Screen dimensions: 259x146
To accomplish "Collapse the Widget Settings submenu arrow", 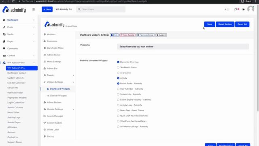I will 73,82.
